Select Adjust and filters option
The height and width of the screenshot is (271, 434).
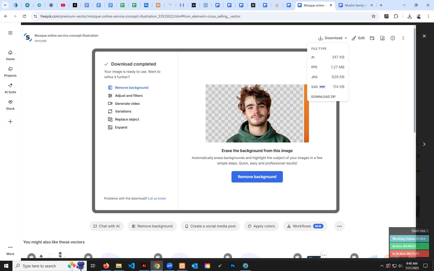125,96
